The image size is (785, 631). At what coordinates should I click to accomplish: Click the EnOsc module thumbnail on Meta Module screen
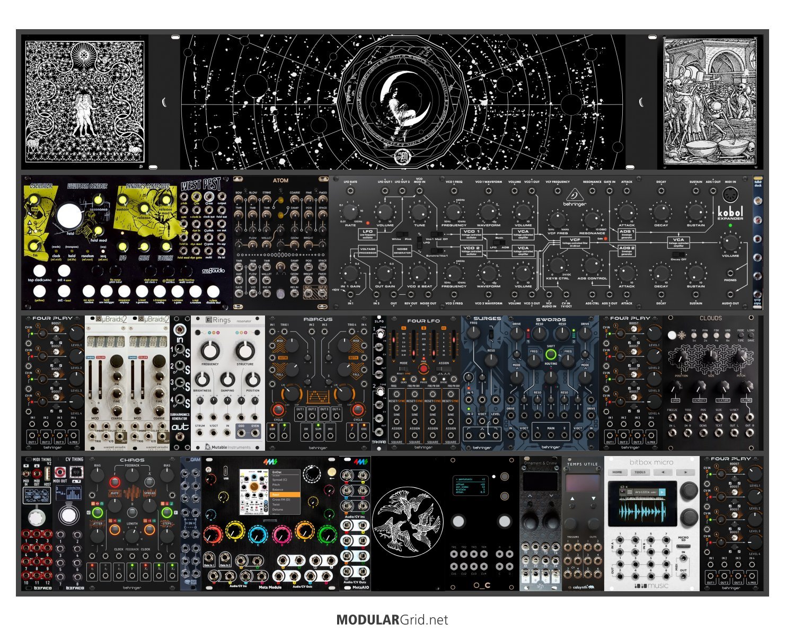pyautogui.click(x=254, y=492)
